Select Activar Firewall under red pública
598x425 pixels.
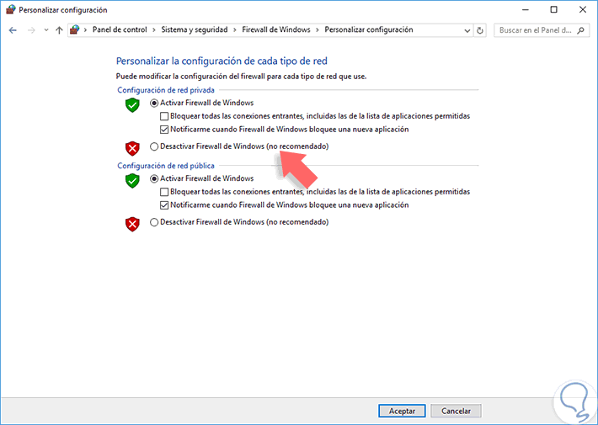point(154,178)
